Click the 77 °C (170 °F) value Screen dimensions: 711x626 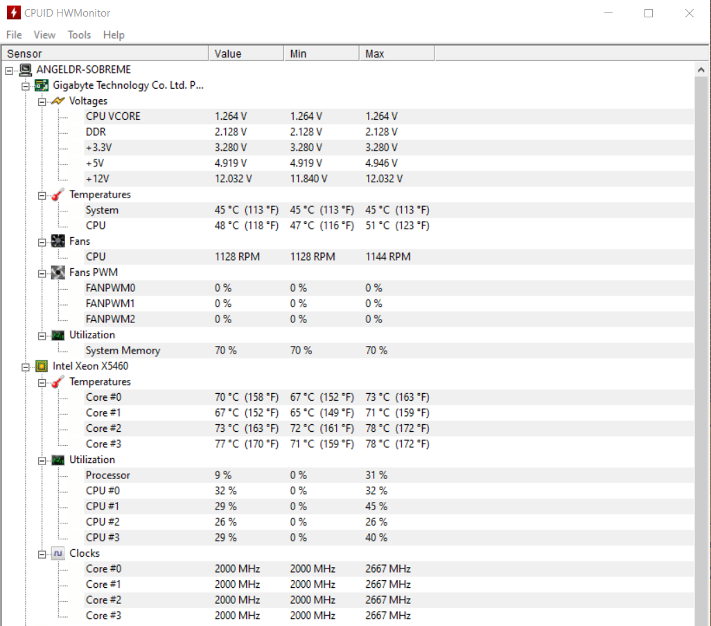(247, 444)
